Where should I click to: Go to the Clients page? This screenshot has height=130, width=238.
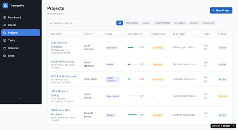pyautogui.click(x=21, y=25)
